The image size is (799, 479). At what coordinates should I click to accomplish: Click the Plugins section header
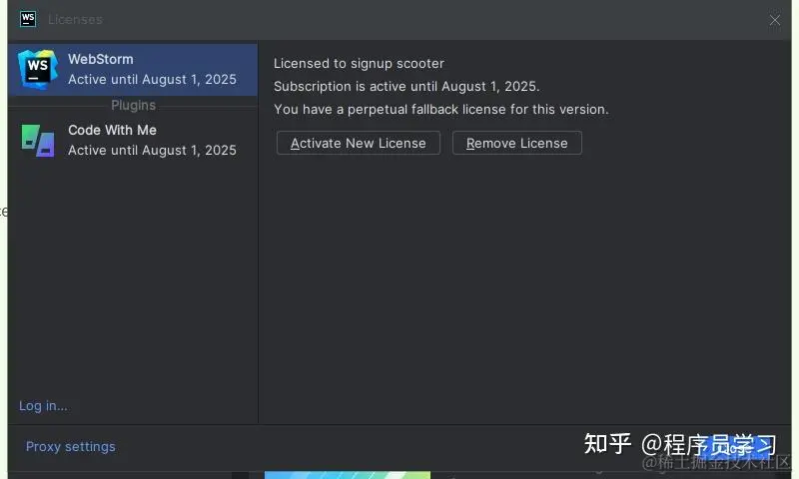(x=133, y=105)
